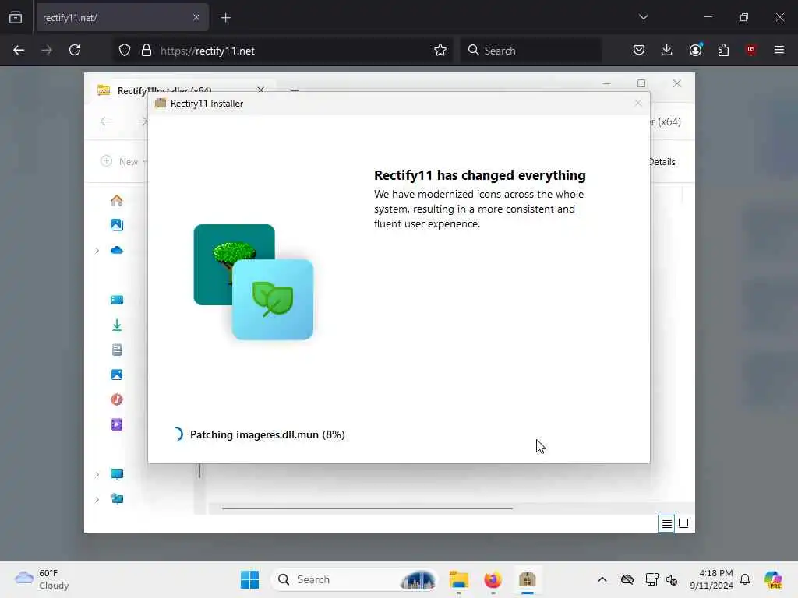Open the New dropdown in File Explorer
This screenshot has width=798, height=598.
click(124, 162)
